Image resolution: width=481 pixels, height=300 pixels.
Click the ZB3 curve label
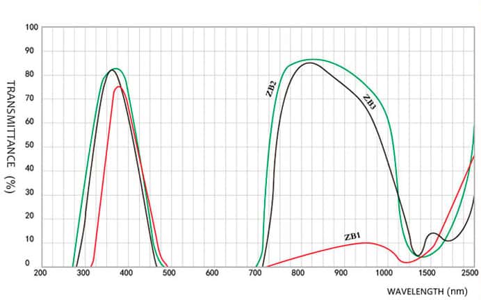pyautogui.click(x=369, y=102)
